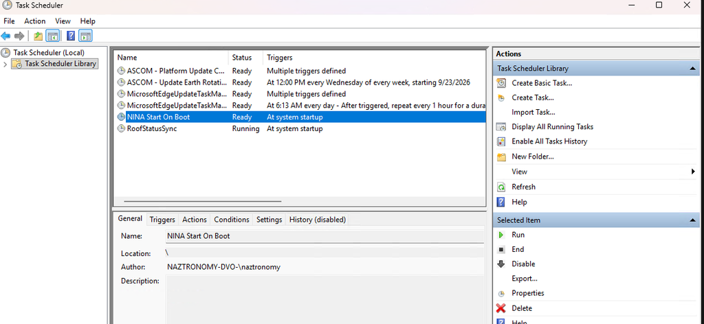Click the blue Help toolbar icon
The image size is (704, 324).
(x=71, y=36)
